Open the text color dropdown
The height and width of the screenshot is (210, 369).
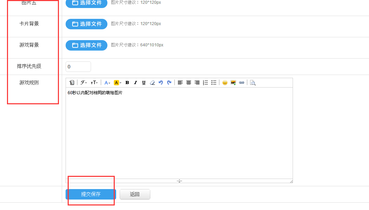click(107, 83)
